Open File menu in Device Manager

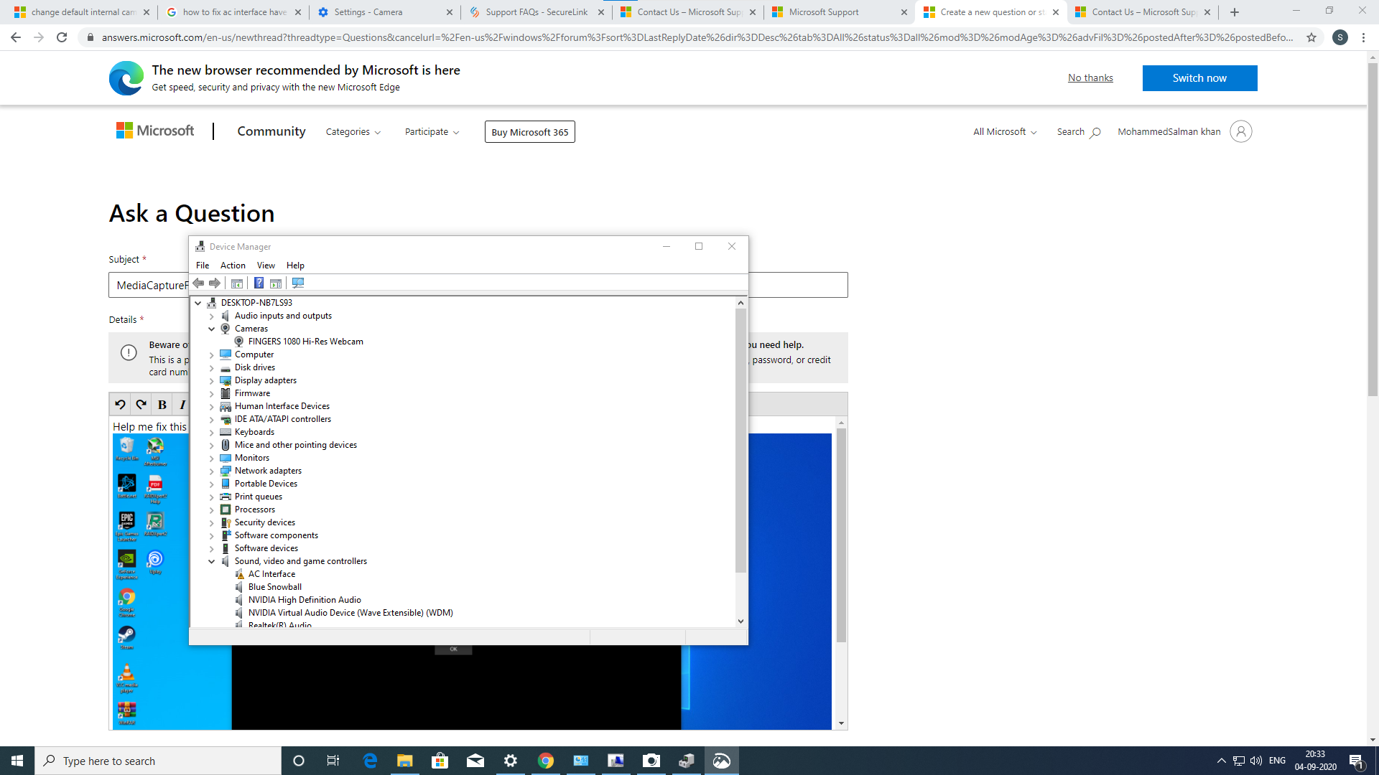[203, 266]
